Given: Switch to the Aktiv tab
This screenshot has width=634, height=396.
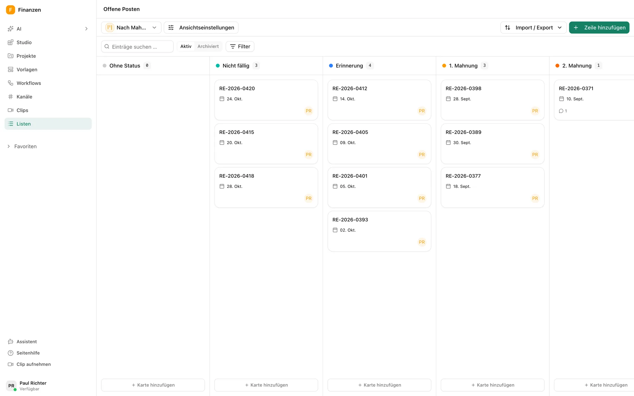Looking at the screenshot, I should 186,46.
